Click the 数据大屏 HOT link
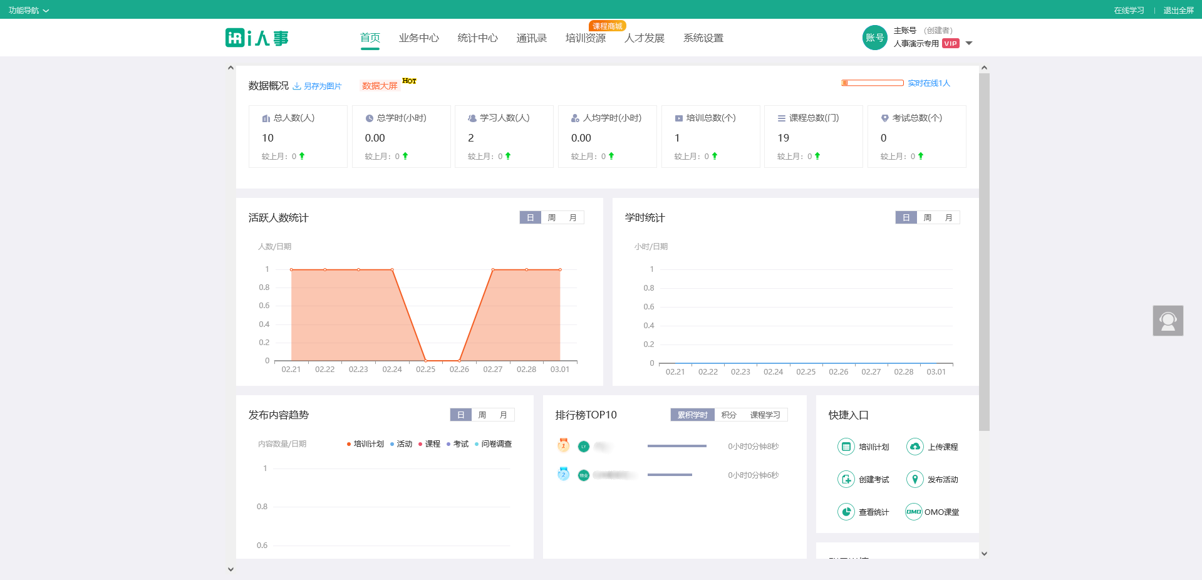Viewport: 1202px width, 580px height. [x=378, y=85]
